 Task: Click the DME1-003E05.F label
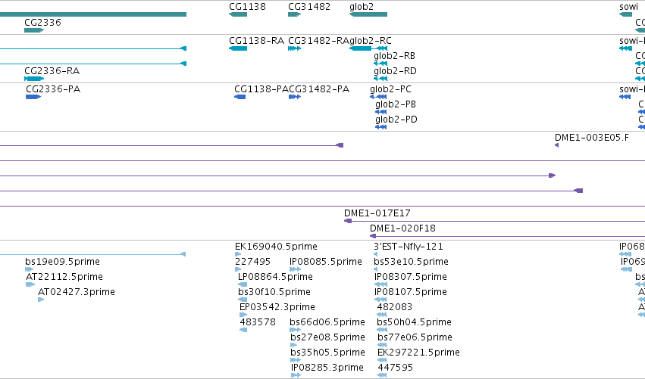point(591,138)
